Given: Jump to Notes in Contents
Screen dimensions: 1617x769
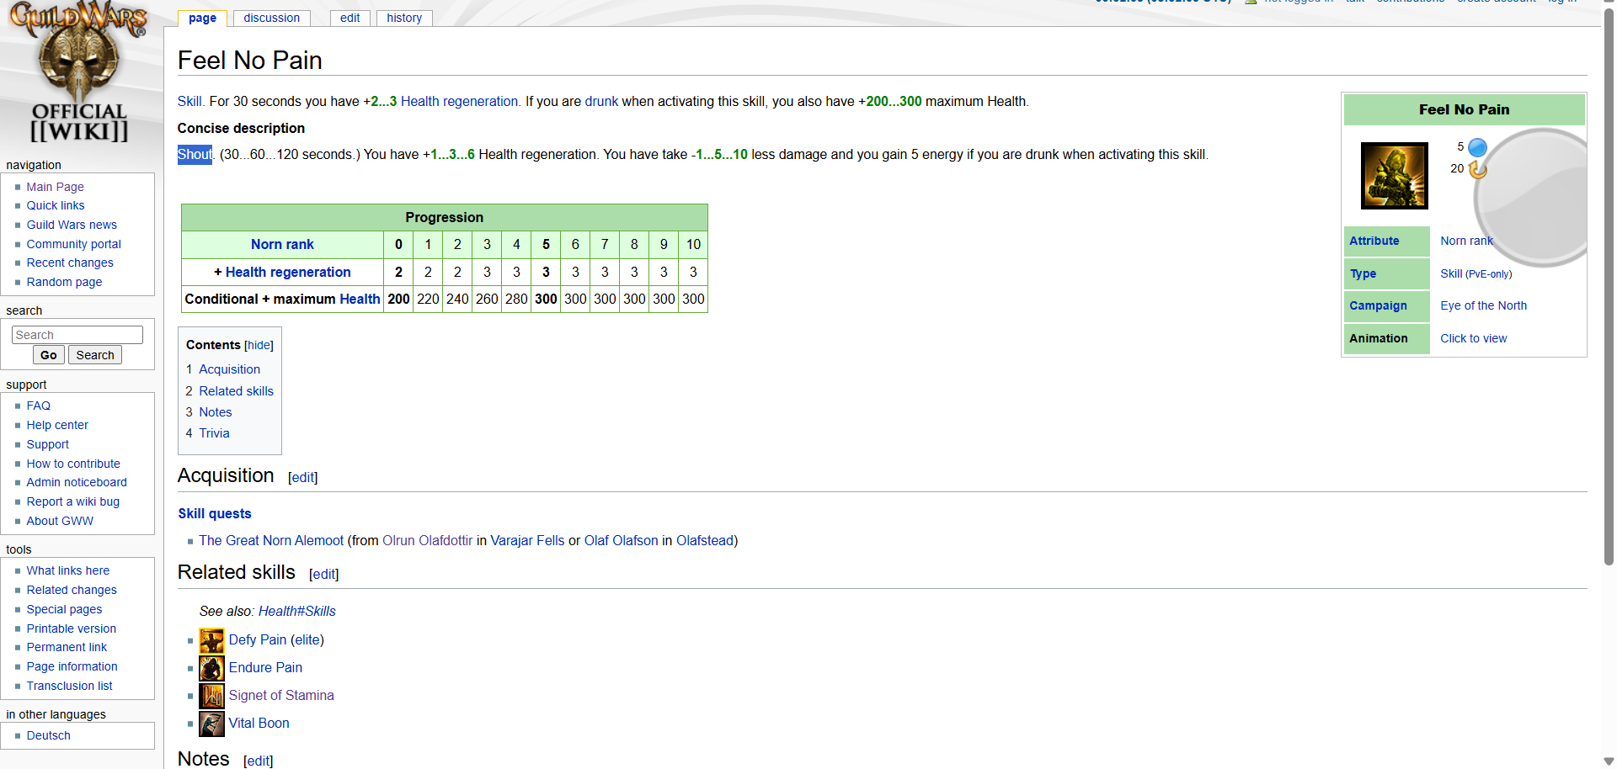Looking at the screenshot, I should 215,412.
